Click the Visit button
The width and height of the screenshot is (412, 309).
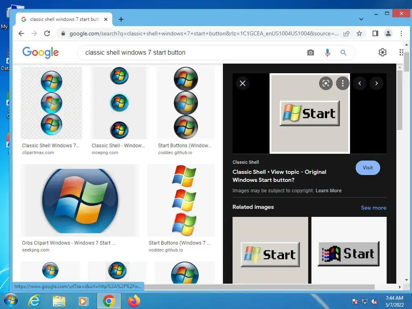[368, 168]
